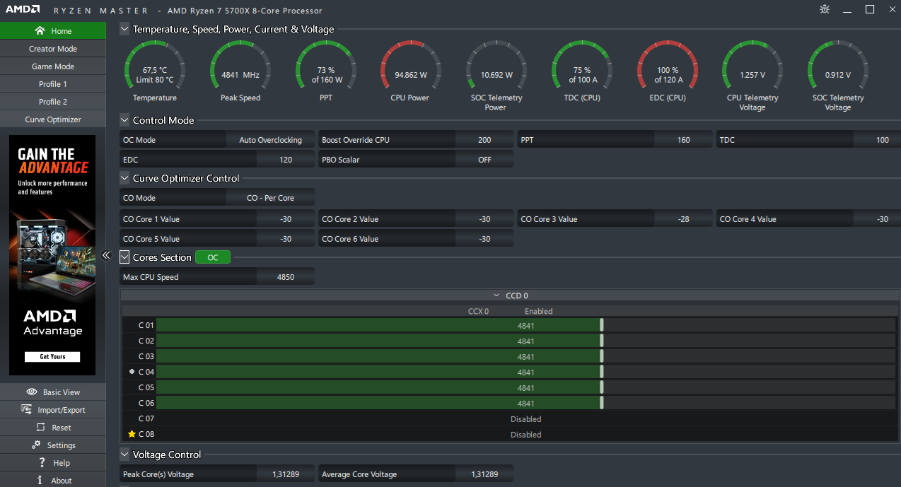The height and width of the screenshot is (487, 901).
Task: Collapse the Control Mode section
Action: click(x=124, y=120)
